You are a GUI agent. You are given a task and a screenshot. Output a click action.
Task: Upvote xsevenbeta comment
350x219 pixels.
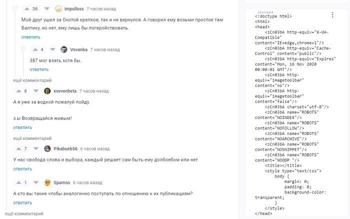click(x=19, y=91)
